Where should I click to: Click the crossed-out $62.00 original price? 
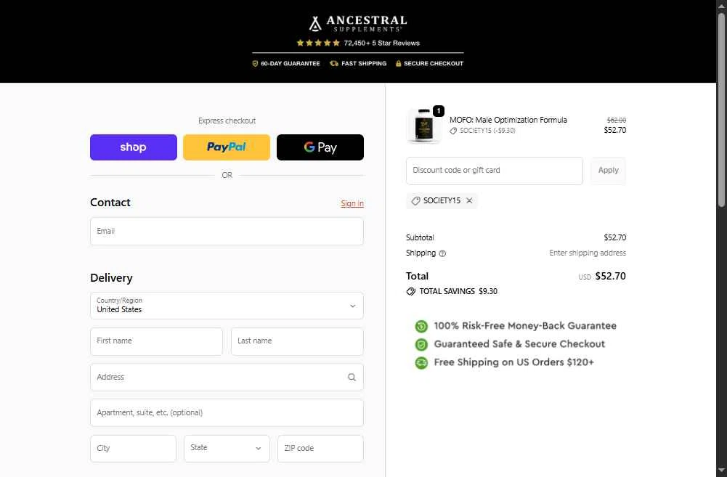616,120
